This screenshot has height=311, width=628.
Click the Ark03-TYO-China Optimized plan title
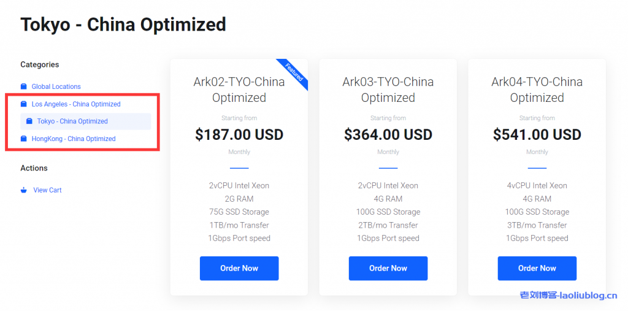tap(388, 90)
